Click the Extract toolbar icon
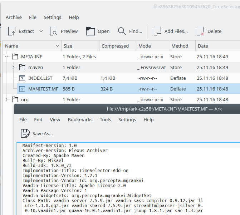The height and width of the screenshot is (215, 240). [x=12, y=31]
